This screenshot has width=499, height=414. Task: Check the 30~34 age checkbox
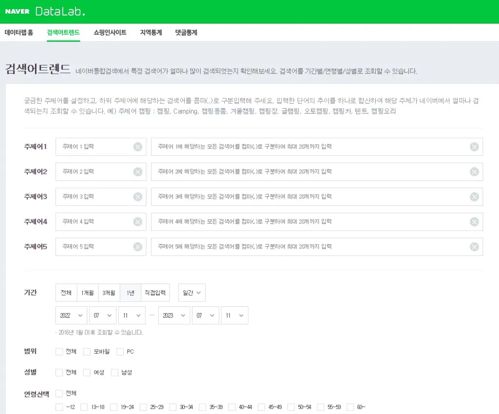[173, 407]
